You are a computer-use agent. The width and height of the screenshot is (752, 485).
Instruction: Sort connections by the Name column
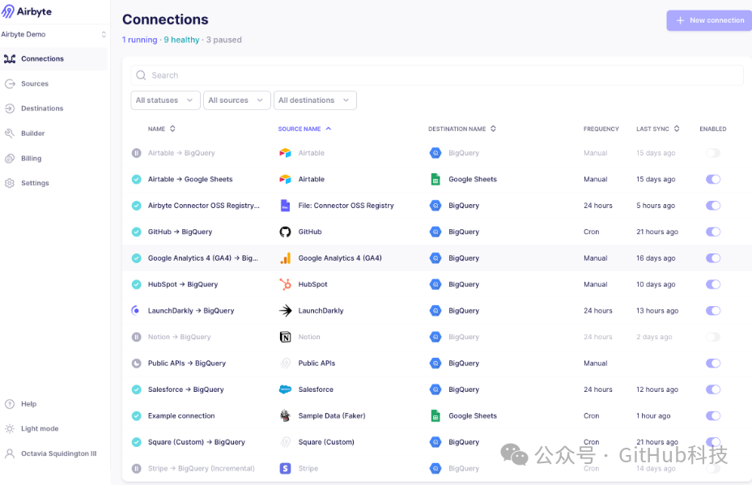click(x=162, y=129)
